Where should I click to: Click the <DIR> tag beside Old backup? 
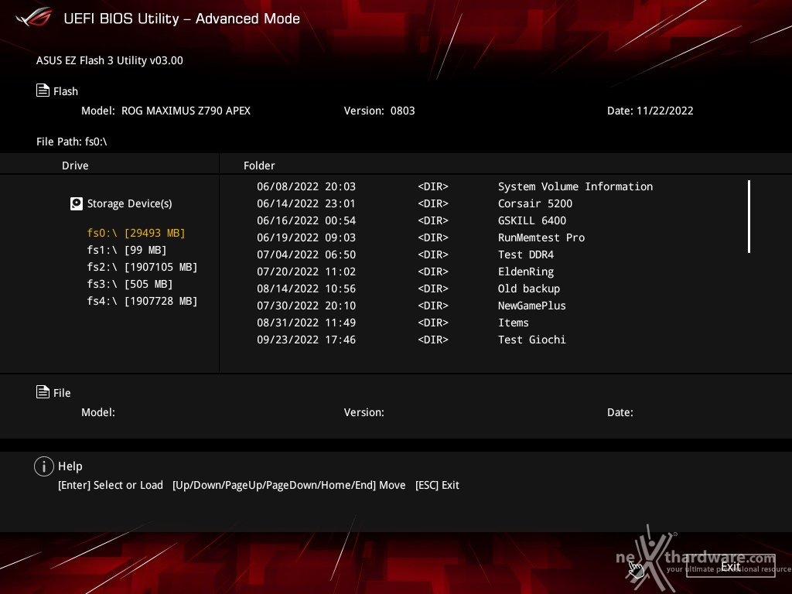pyautogui.click(x=433, y=288)
